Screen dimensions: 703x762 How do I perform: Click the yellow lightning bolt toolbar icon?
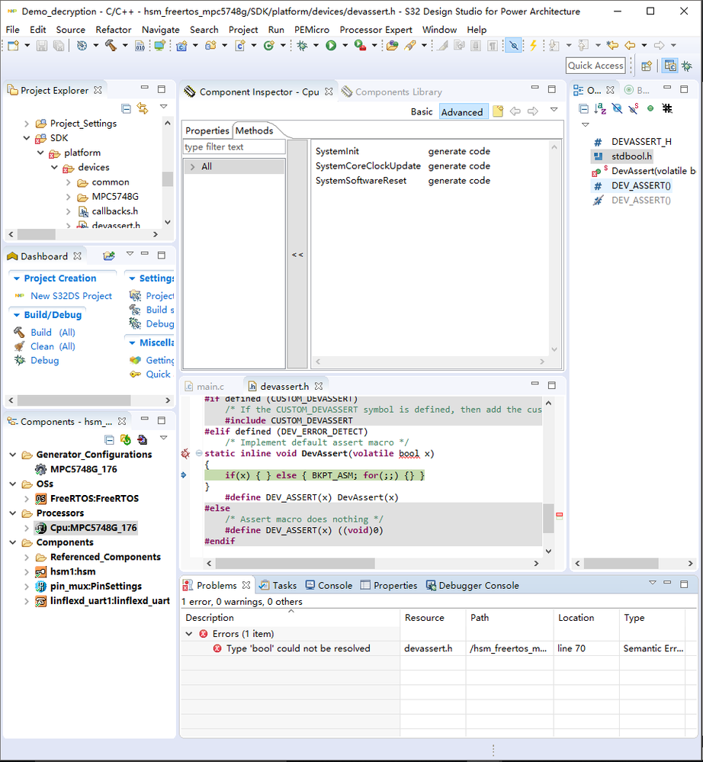(x=533, y=45)
